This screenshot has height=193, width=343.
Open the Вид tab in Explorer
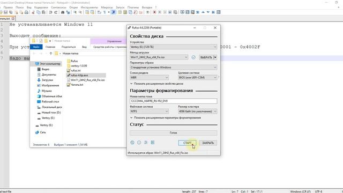coord(84,47)
